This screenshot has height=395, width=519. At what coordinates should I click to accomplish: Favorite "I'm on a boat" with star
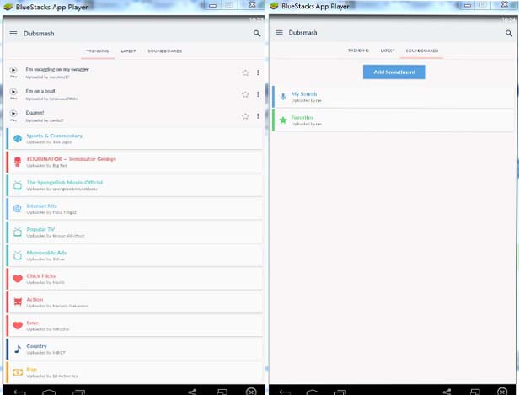[245, 94]
